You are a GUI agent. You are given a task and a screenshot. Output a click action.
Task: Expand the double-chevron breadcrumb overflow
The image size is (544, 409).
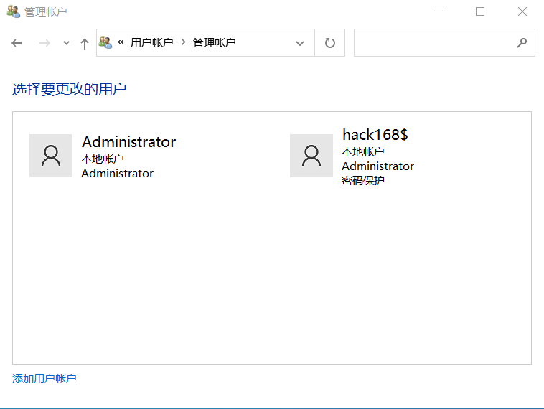tap(121, 42)
